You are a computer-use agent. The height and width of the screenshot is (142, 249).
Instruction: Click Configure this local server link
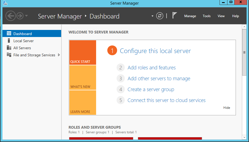155,51
